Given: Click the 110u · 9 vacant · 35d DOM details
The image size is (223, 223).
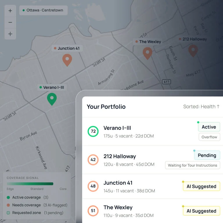Looking at the screenshot, I should (129, 215).
